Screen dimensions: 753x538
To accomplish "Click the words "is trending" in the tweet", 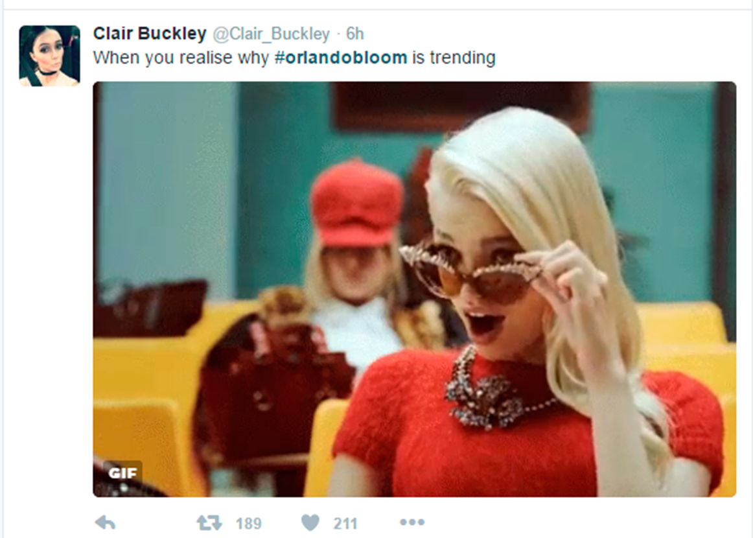I will click(454, 58).
